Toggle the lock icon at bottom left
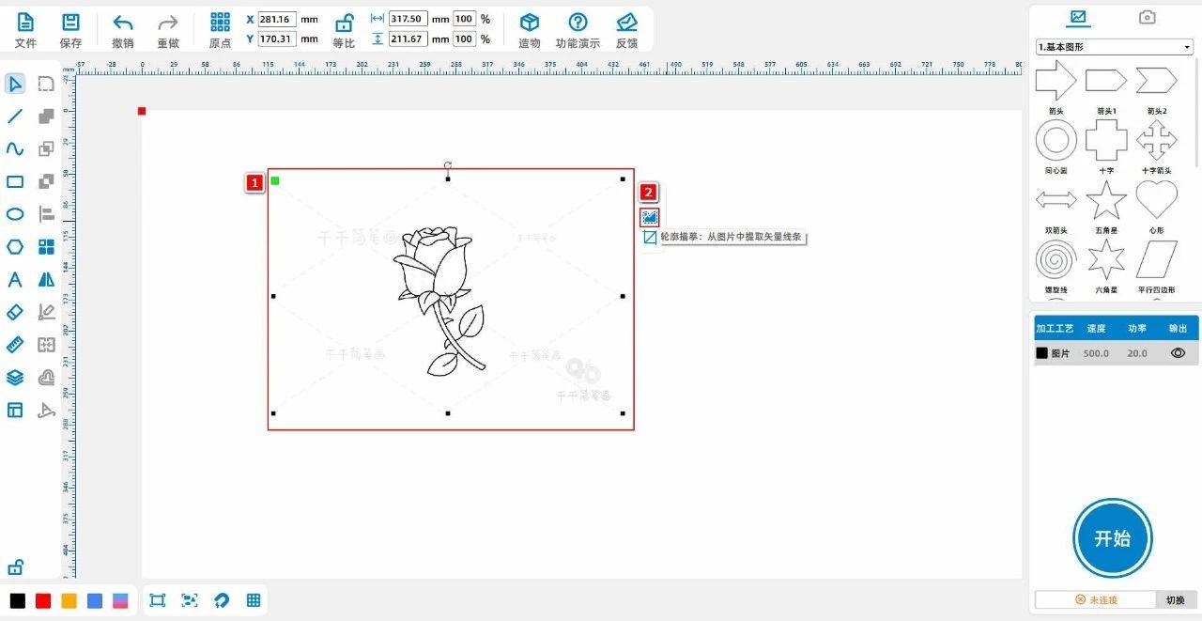The image size is (1202, 621). [x=15, y=567]
